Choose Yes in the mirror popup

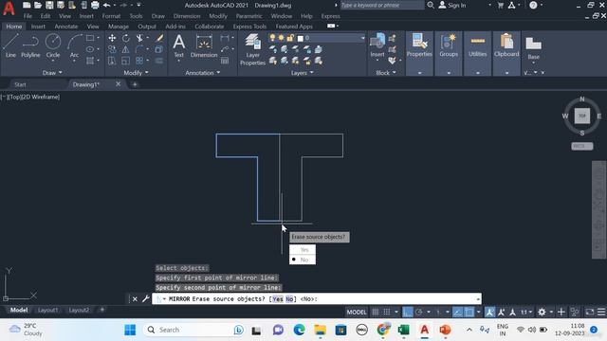tap(303, 250)
